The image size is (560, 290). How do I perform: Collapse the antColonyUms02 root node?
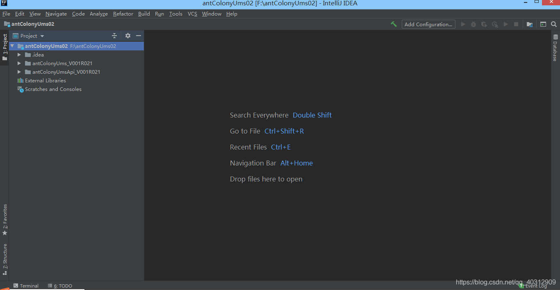pos(12,46)
